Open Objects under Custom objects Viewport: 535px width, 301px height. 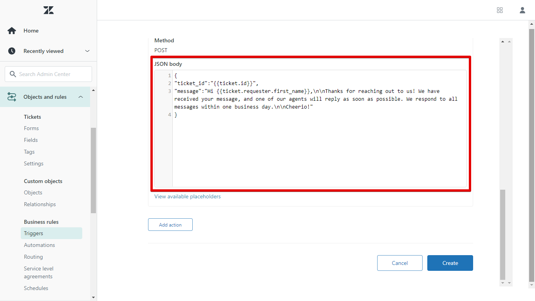tap(33, 192)
